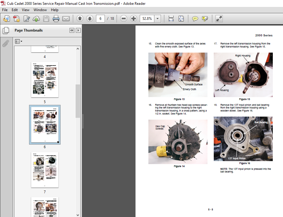This screenshot has height=217, width=283.
Task: Click the Create PDF online icon
Action: [7, 18]
